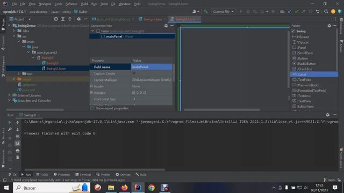Expand the .idea folder node
This screenshot has width=344, height=193.
[x=14, y=31]
